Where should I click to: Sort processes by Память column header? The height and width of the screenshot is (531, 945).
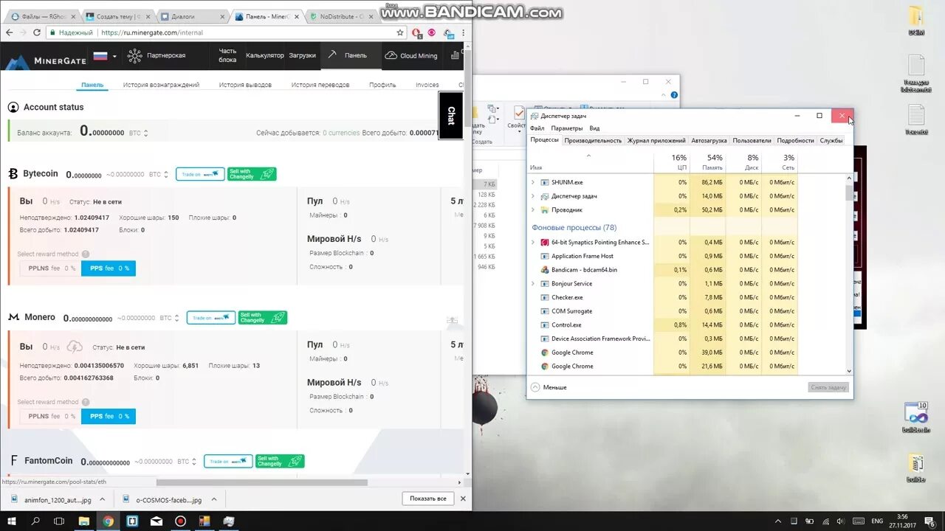point(707,162)
